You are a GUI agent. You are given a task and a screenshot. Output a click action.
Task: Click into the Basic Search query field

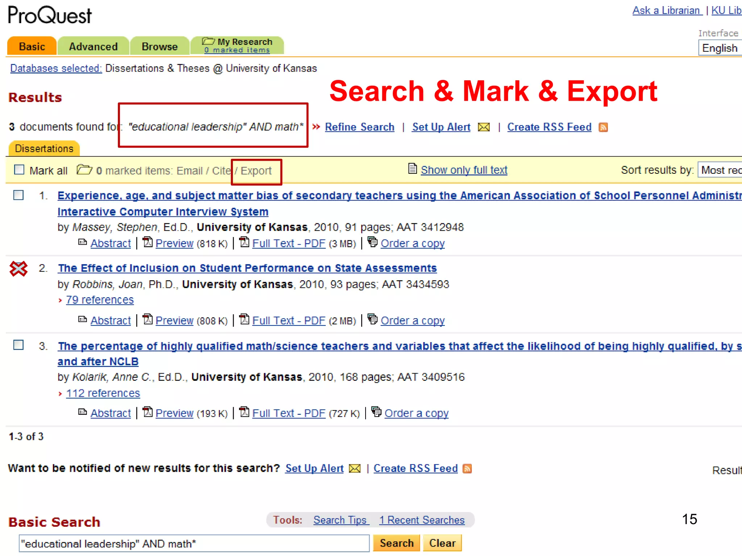pos(194,544)
